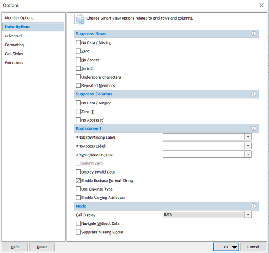Screen dimensions: 269x253
Task: Enable Suppress Rows No Data / Missing
Action: tap(78, 42)
